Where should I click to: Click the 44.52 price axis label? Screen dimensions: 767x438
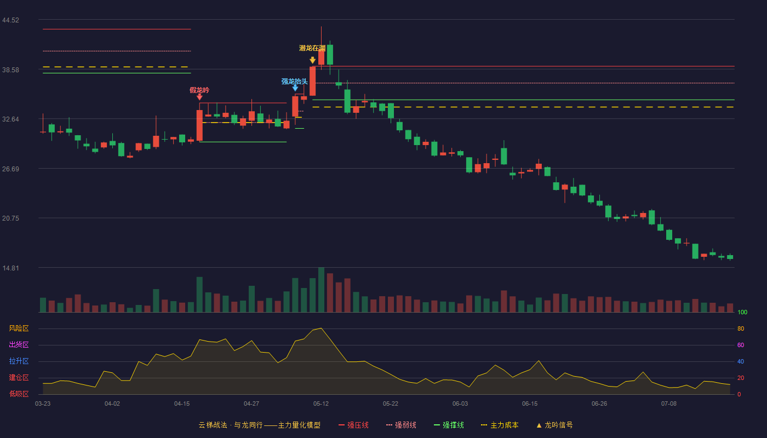pyautogui.click(x=10, y=20)
